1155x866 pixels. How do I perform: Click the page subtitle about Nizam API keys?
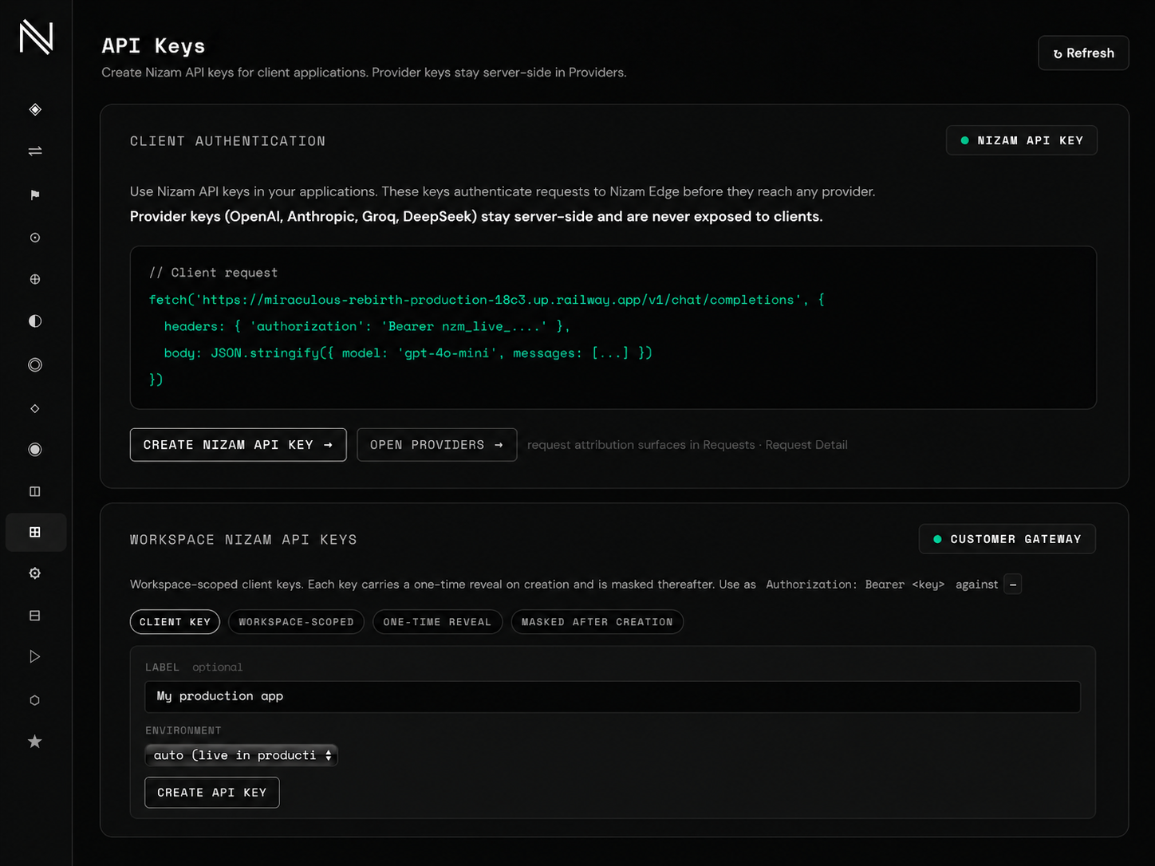click(x=364, y=73)
